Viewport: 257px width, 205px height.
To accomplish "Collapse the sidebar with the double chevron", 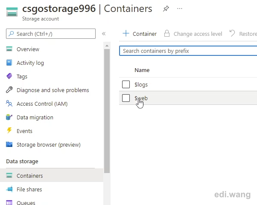I will (x=104, y=34).
